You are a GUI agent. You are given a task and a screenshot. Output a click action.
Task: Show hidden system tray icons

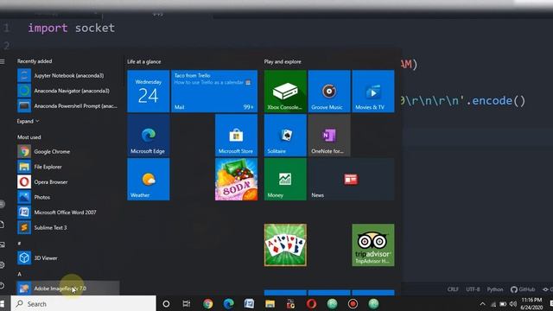click(482, 304)
